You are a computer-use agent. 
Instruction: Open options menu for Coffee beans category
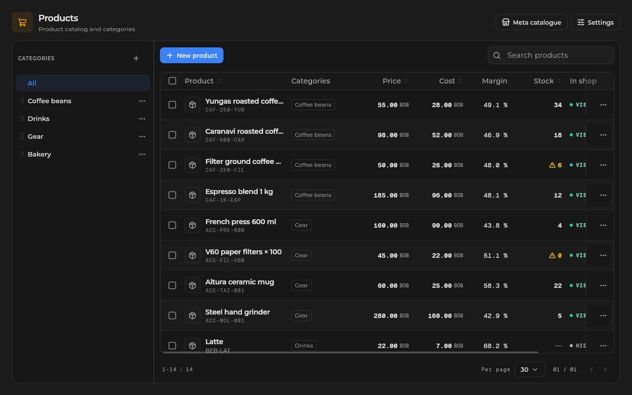(142, 101)
